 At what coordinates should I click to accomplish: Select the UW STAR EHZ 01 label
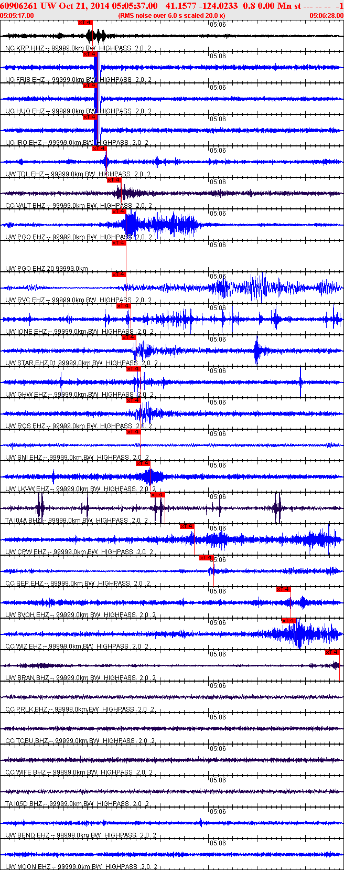coord(81,363)
